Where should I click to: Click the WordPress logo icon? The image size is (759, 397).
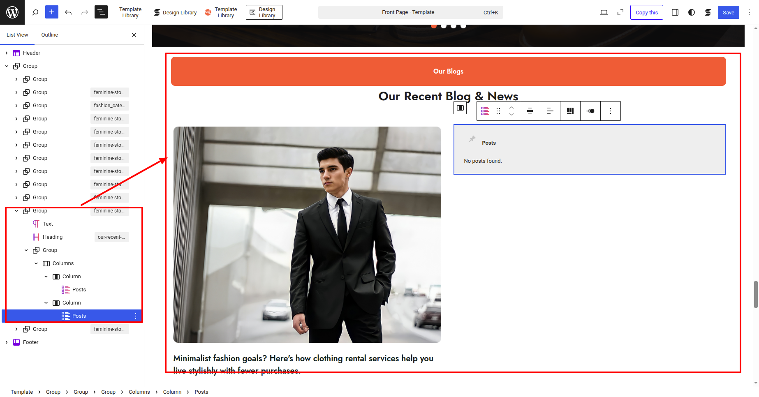click(x=12, y=12)
